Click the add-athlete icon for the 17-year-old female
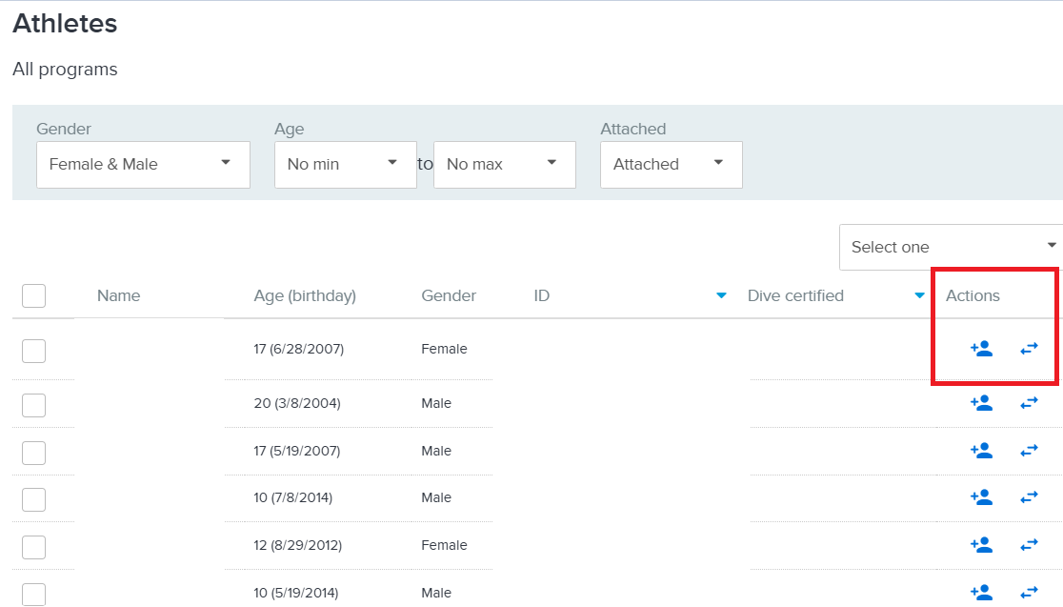Viewport: 1063px width, 607px height. (981, 349)
